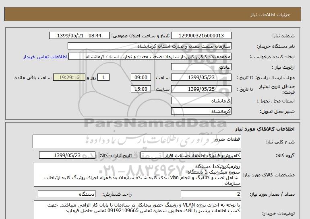The image size is (310, 219).
Task: Click the اولویت نیاز field showing عادی
Action: pyautogui.click(x=201, y=67)
